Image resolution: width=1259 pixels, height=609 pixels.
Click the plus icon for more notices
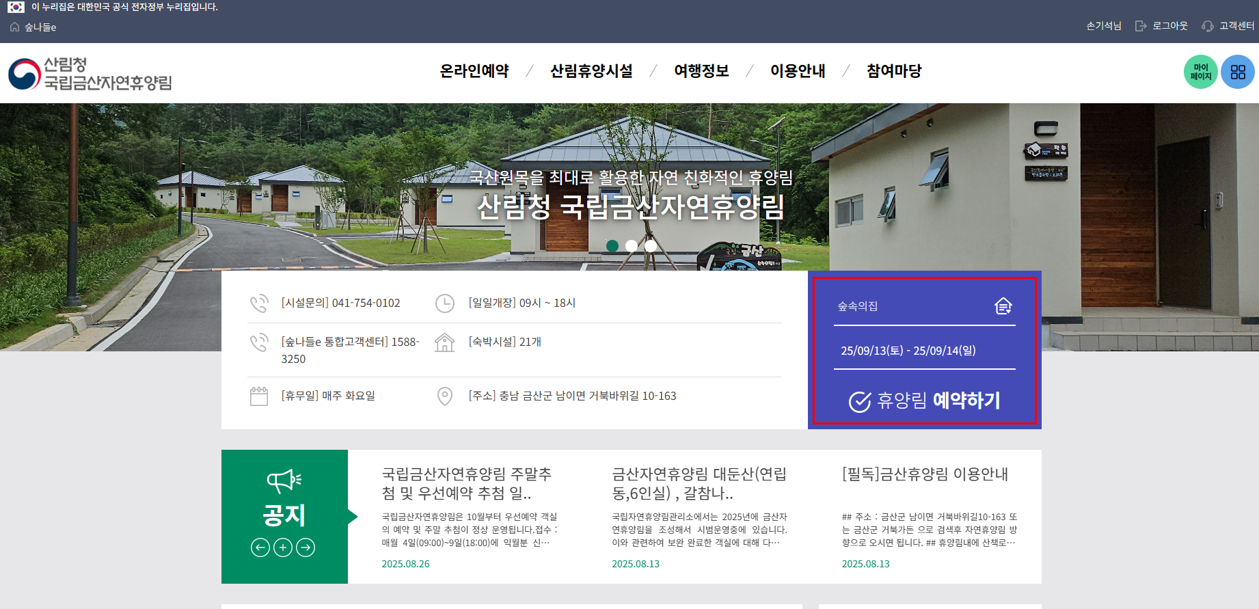pyautogui.click(x=283, y=547)
